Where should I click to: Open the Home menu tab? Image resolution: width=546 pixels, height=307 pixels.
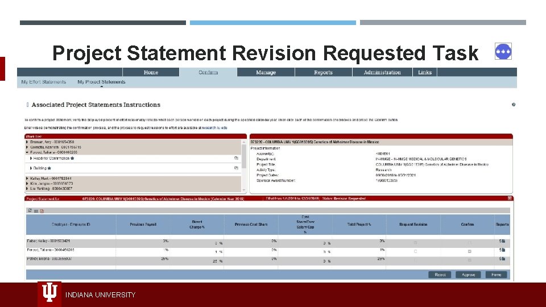[x=151, y=72]
